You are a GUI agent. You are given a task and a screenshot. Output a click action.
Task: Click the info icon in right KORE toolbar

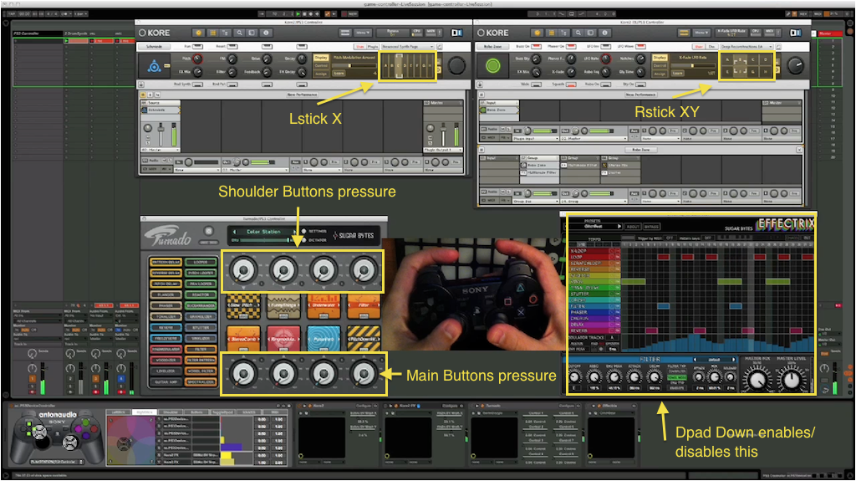point(604,33)
